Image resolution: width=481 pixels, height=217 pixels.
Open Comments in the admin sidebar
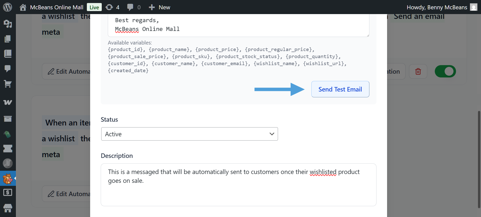[8, 69]
